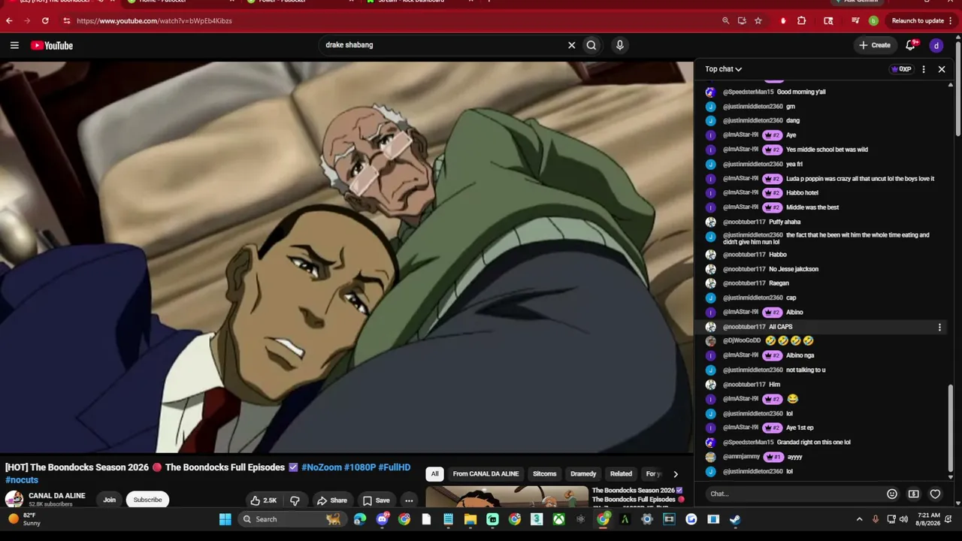Select the From CANAL DA ALINE chip
The height and width of the screenshot is (541, 962).
click(486, 474)
